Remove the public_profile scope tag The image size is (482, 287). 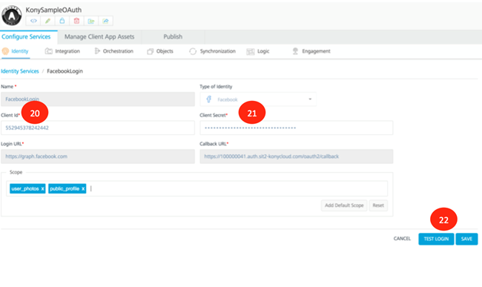[x=83, y=188]
